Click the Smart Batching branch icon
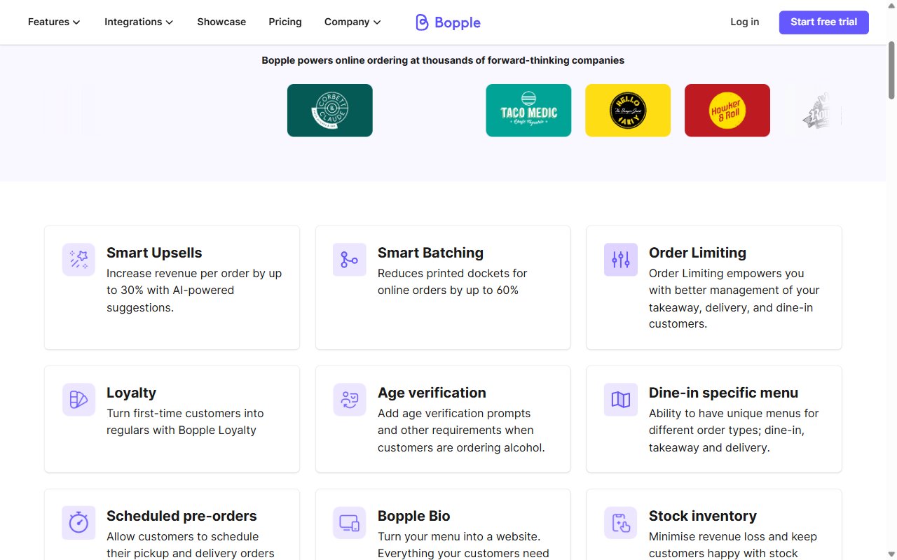The width and height of the screenshot is (897, 560). coord(350,260)
